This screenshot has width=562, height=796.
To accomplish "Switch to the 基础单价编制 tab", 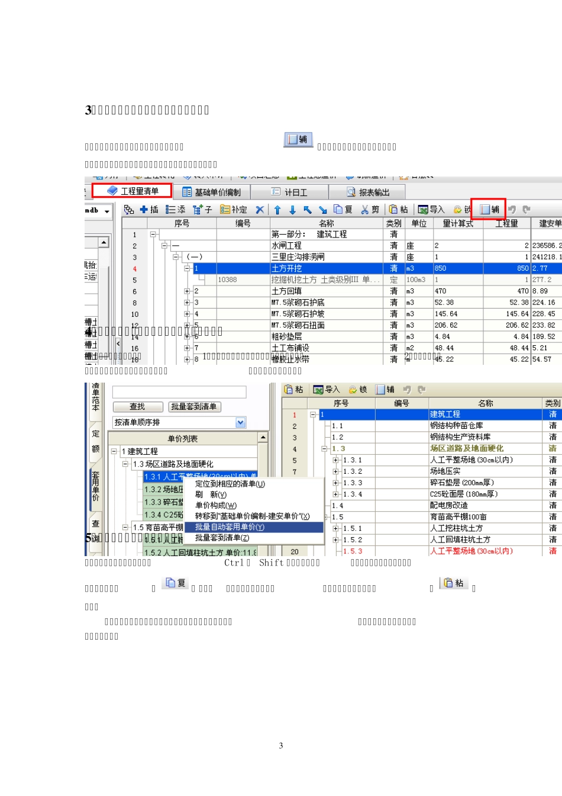I will (x=211, y=192).
